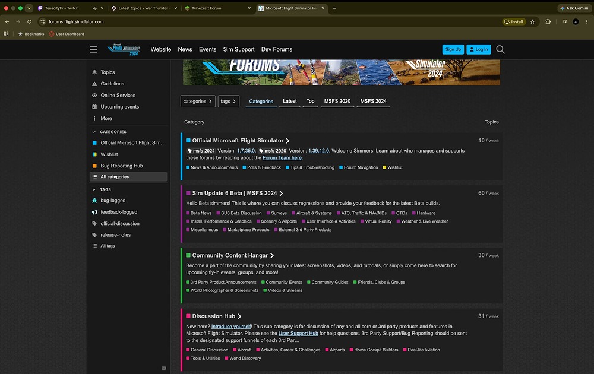The width and height of the screenshot is (594, 374).
Task: Toggle the keyboard shortcuts icon in sidebar footer
Action: (x=164, y=368)
